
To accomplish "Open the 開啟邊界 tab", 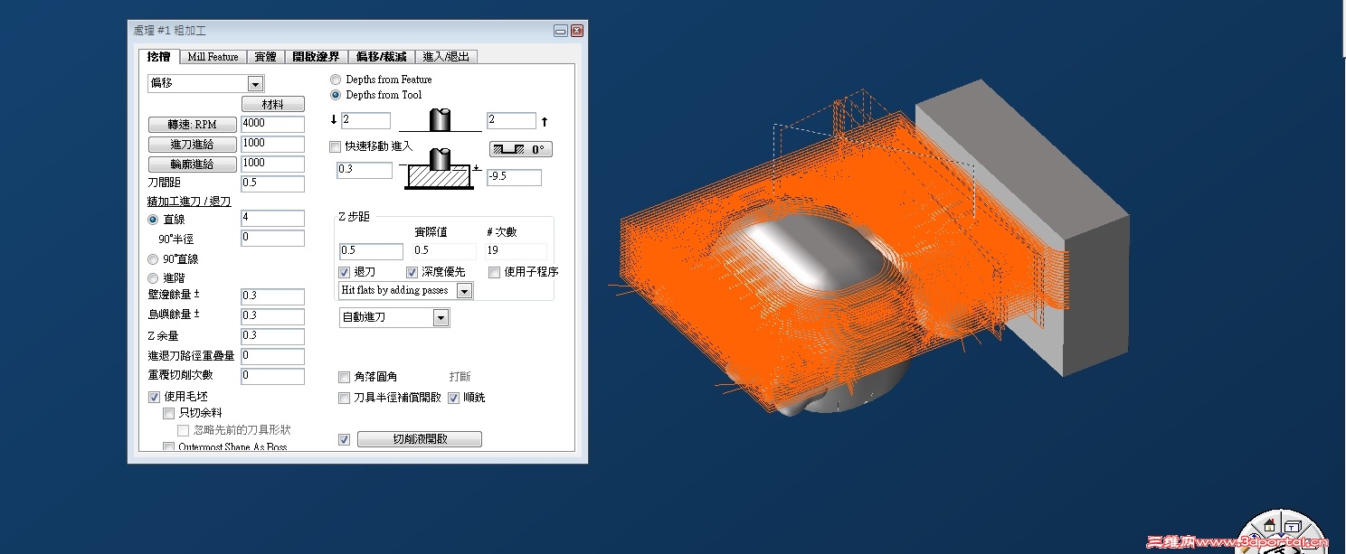I will coord(316,56).
